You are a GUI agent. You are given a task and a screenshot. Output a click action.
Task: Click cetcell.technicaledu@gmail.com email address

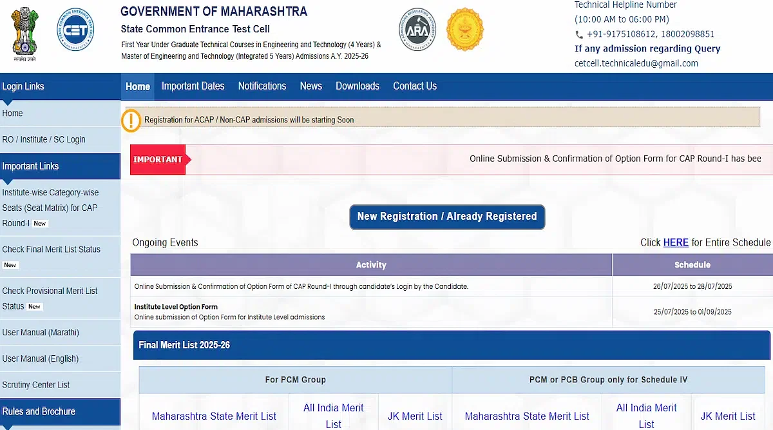pyautogui.click(x=636, y=63)
